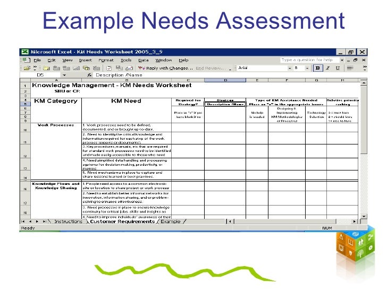Go to next sheet using tab navigation arrow
The height and width of the screenshot is (290, 387).
[x=37, y=221]
